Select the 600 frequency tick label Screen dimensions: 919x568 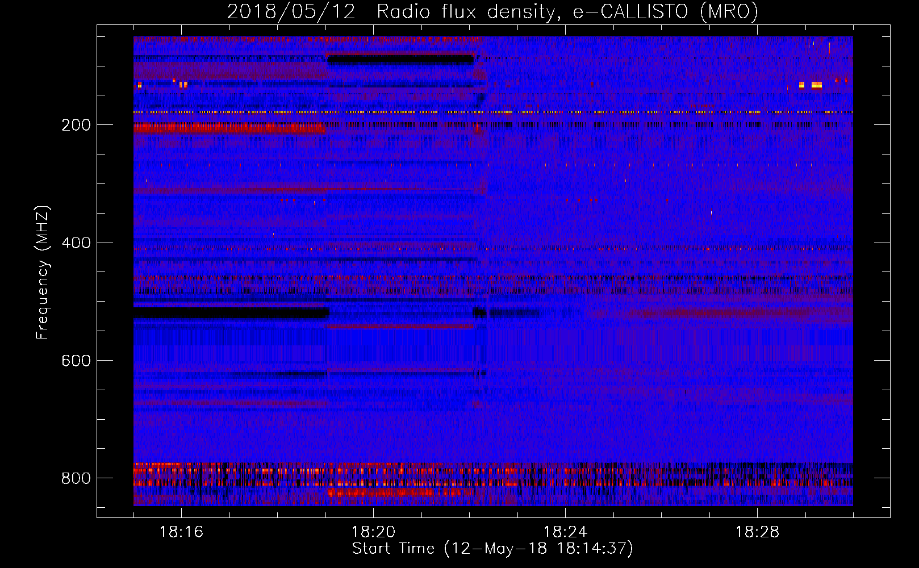[76, 361]
